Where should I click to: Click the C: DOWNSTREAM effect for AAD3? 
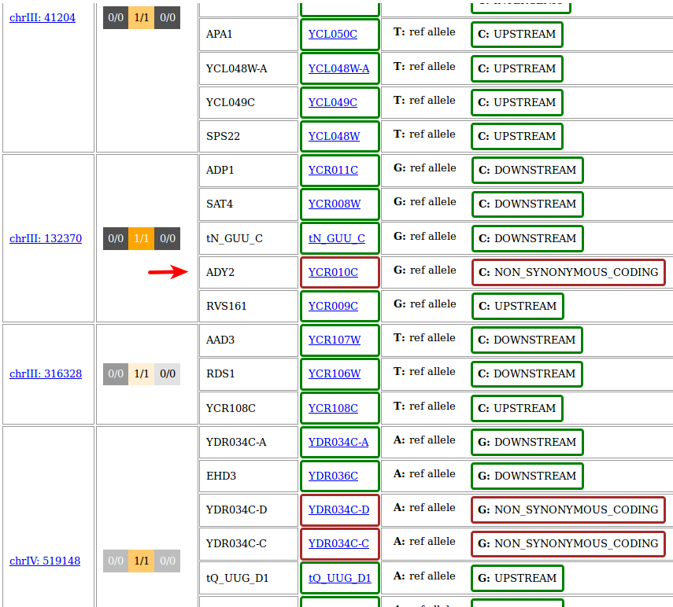527,340
